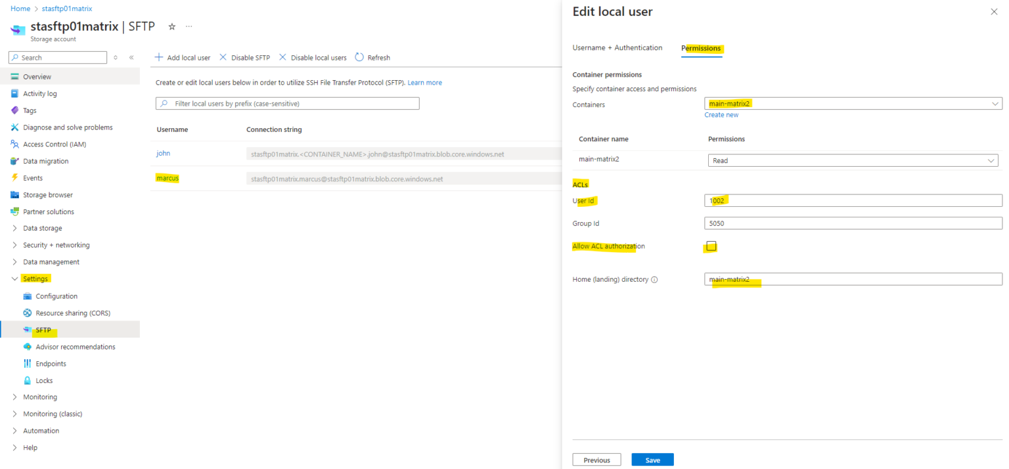Open Endpoints under Settings
The width and height of the screenshot is (1009, 469).
pyautogui.click(x=50, y=363)
